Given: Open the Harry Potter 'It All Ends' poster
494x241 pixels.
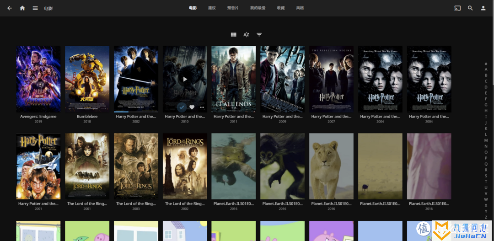Looking at the screenshot, I should 233,79.
